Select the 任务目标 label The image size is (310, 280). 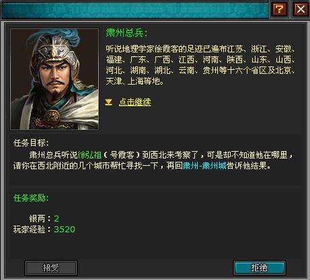tap(31, 143)
